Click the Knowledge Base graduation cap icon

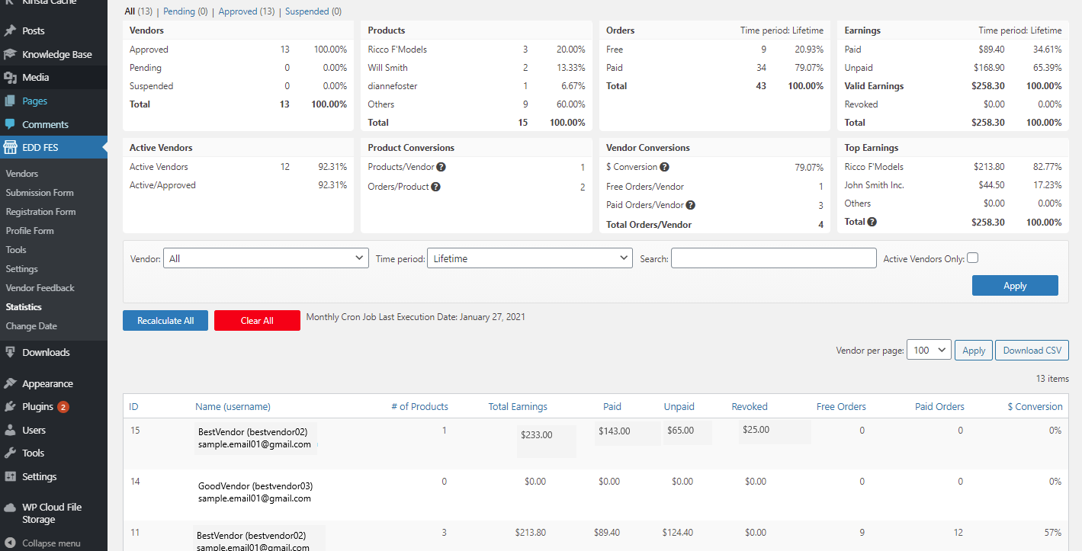click(x=11, y=55)
